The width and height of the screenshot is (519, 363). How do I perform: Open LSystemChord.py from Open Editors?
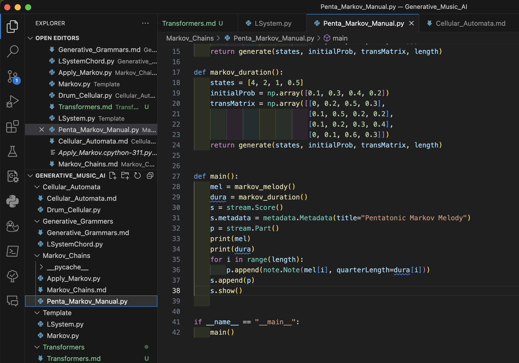[x=91, y=61]
